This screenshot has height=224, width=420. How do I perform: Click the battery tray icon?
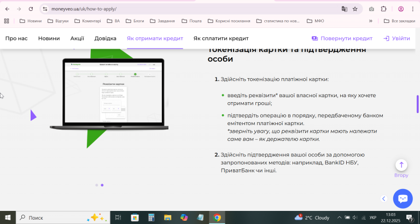pyautogui.click(x=347, y=217)
